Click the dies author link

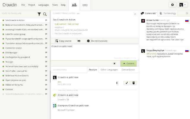[x=59, y=82]
